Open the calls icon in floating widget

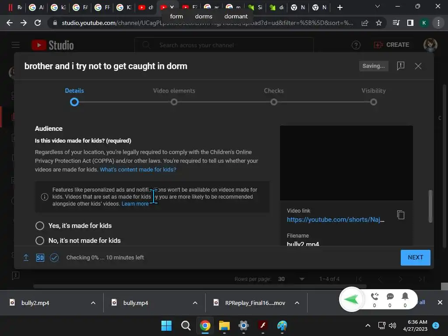pyautogui.click(x=374, y=297)
